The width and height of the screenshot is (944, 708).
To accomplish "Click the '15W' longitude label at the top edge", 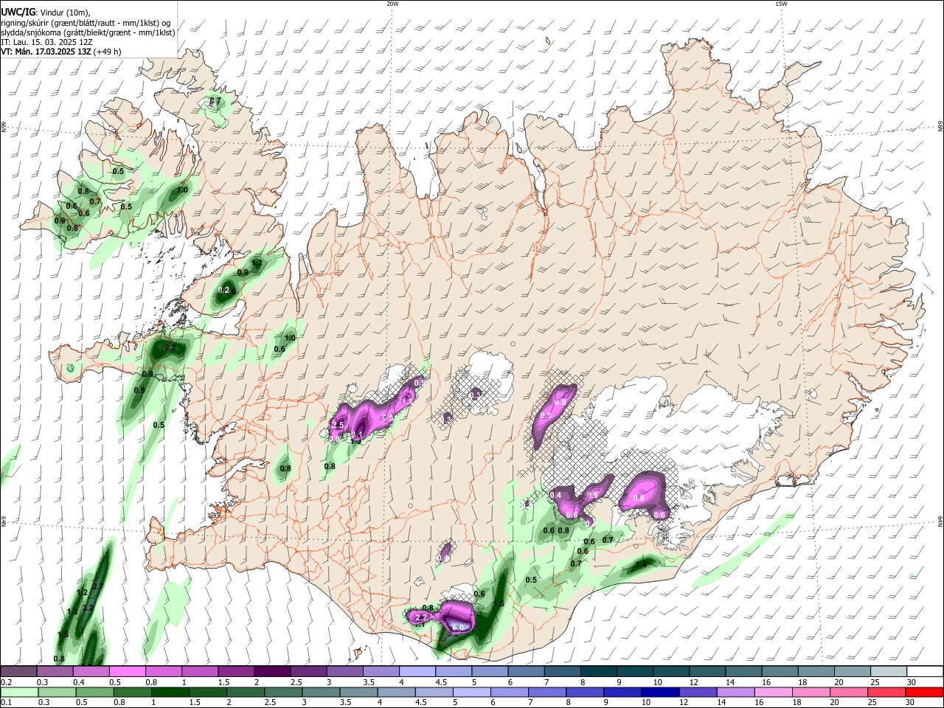I will (781, 4).
